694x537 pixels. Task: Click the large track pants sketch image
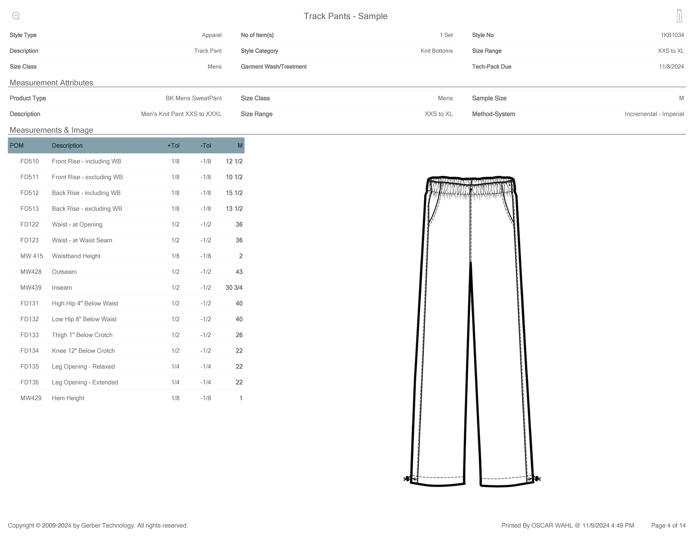[472, 331]
